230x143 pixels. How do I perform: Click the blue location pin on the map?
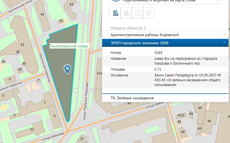[67, 69]
